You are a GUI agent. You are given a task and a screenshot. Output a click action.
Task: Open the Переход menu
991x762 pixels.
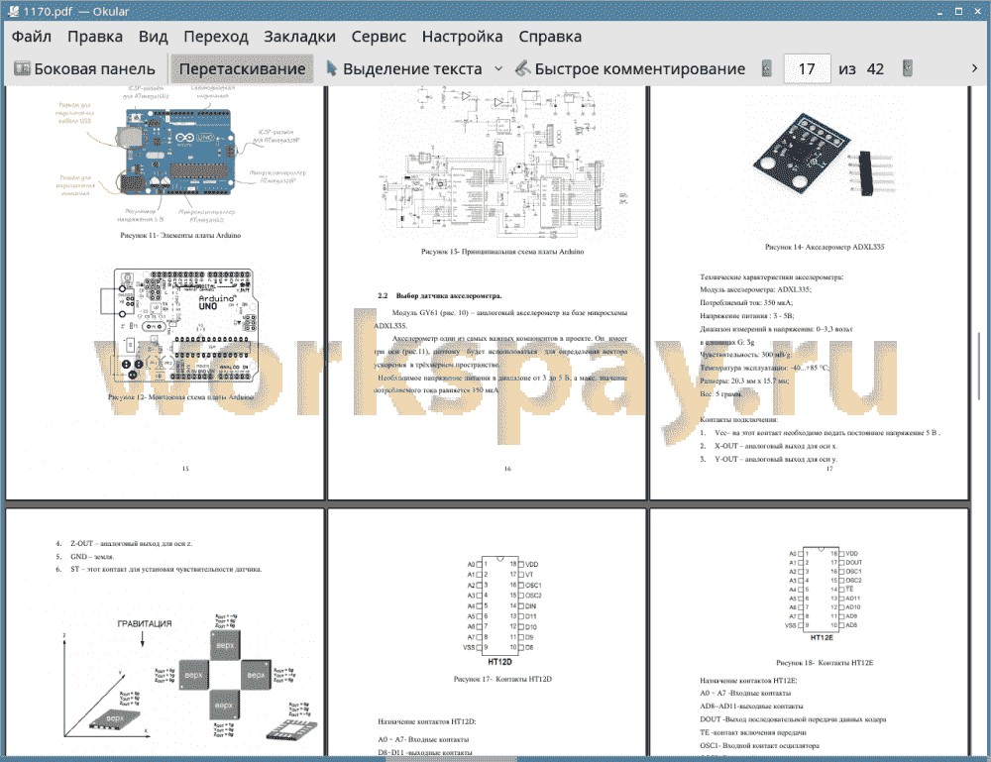(215, 37)
